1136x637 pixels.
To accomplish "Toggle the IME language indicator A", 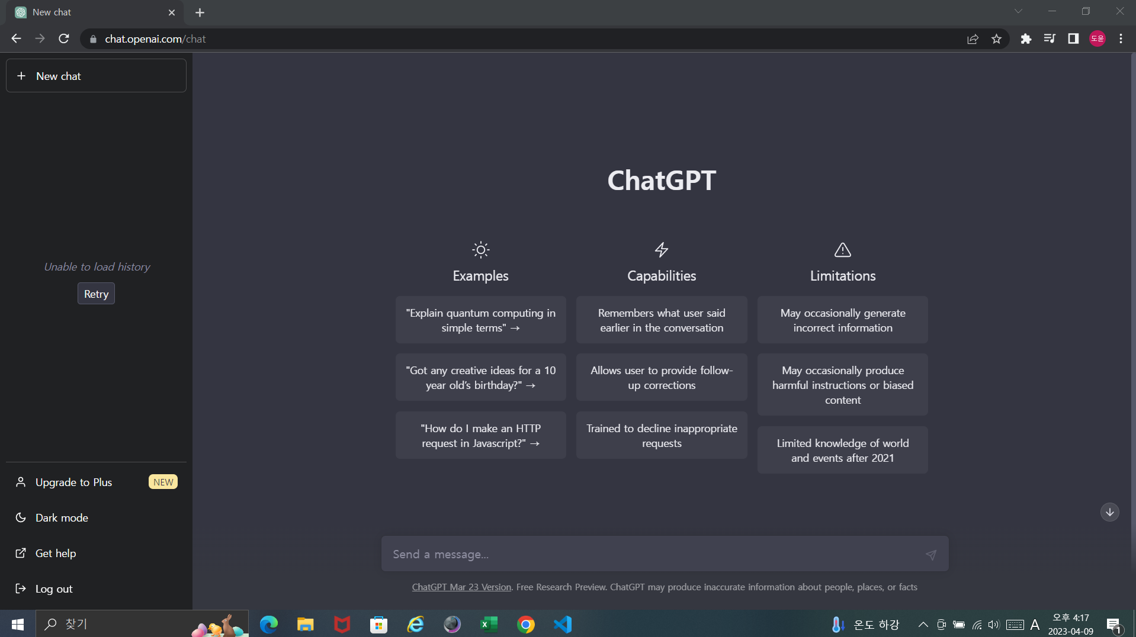I will (x=1035, y=625).
